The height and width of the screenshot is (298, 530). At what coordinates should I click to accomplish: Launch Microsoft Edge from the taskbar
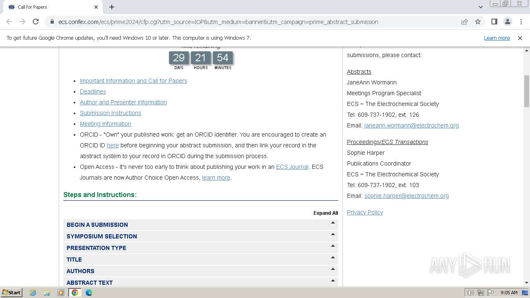pos(89,293)
